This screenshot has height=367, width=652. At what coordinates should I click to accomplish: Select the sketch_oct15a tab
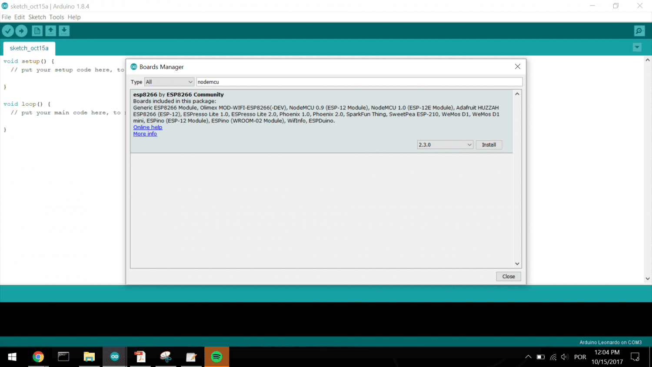click(x=29, y=48)
